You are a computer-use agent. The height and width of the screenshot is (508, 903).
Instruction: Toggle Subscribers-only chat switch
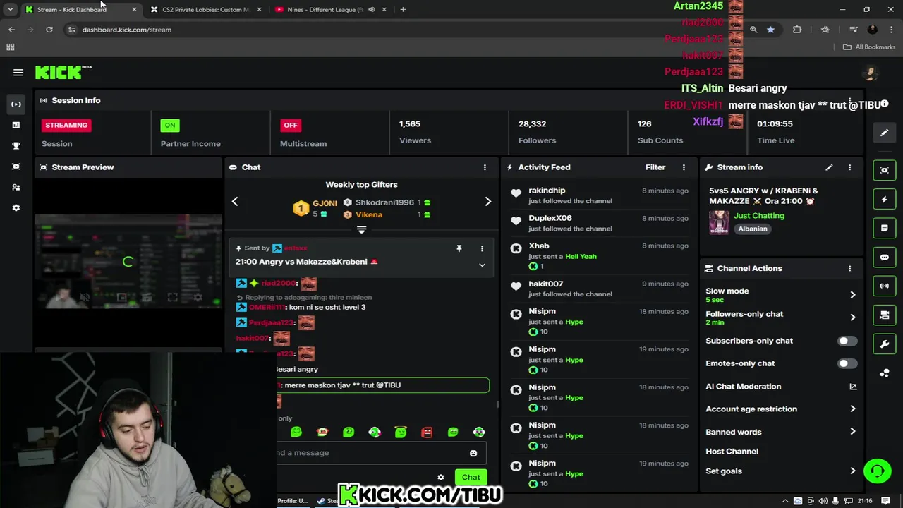(x=847, y=341)
